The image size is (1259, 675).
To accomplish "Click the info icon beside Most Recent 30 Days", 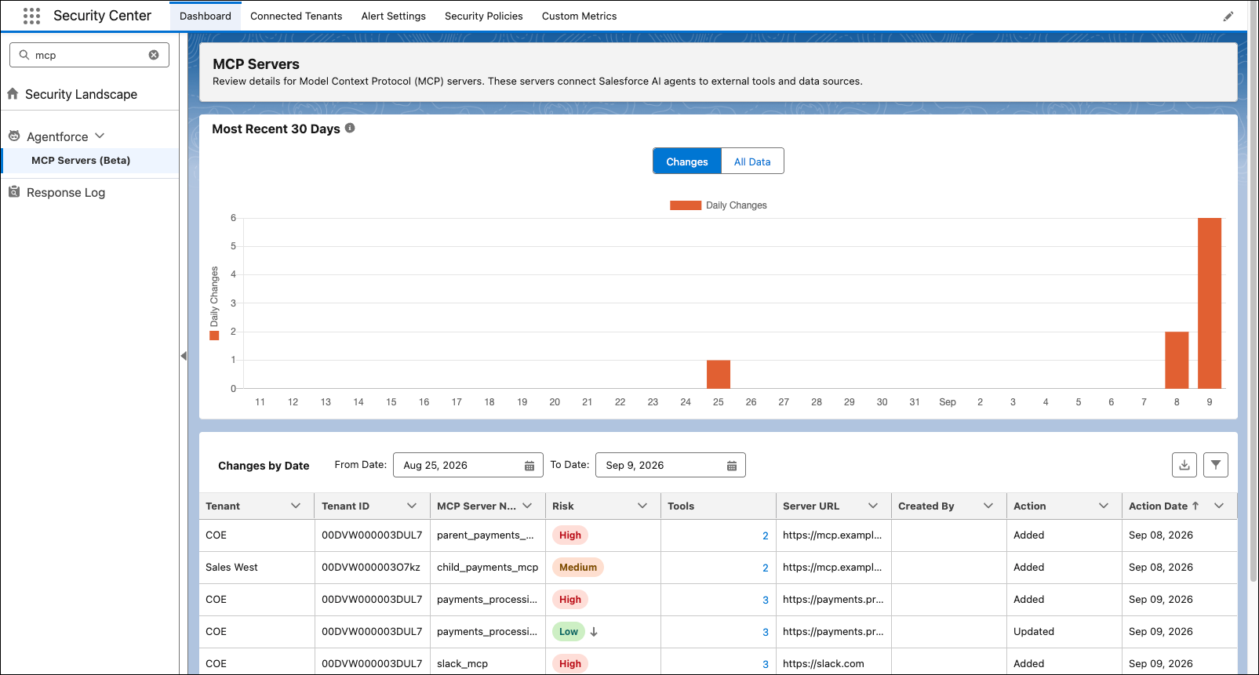I will (350, 128).
